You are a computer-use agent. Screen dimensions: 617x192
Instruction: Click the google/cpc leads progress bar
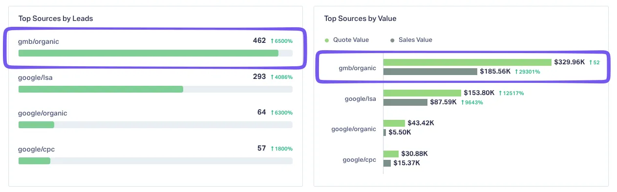click(x=155, y=161)
